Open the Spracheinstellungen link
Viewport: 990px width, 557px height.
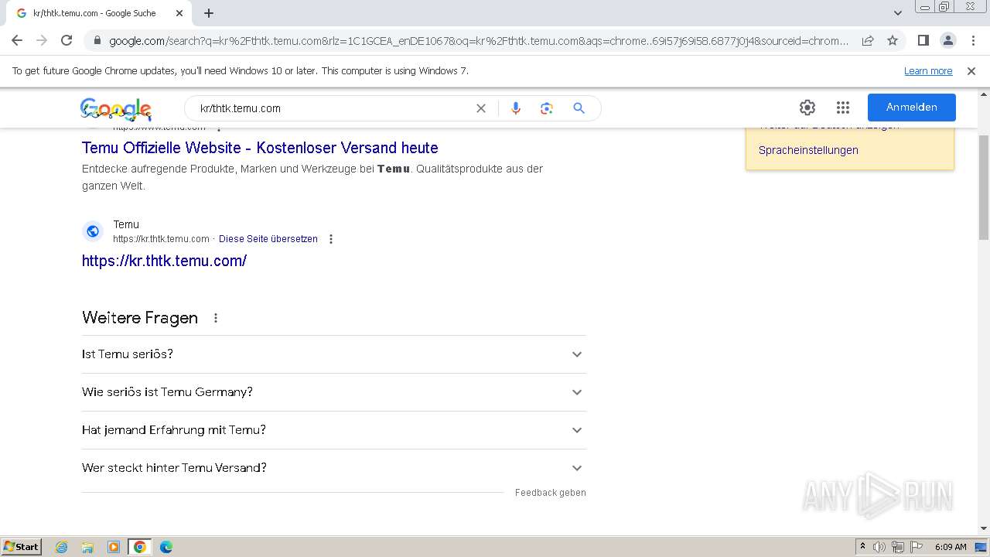coord(808,150)
